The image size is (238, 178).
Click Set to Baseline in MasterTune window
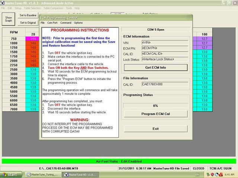click(x=28, y=15)
